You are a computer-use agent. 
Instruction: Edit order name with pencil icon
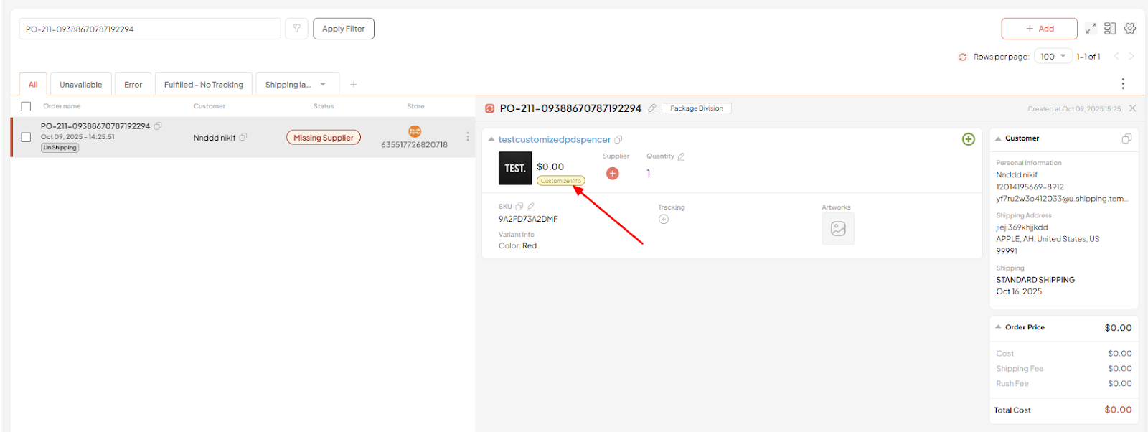[x=652, y=108]
